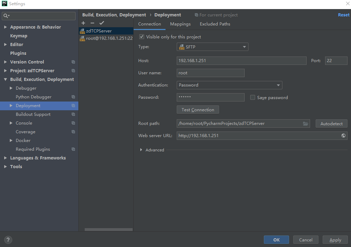Open the Excluded Paths tab
351x247 pixels.
point(215,24)
